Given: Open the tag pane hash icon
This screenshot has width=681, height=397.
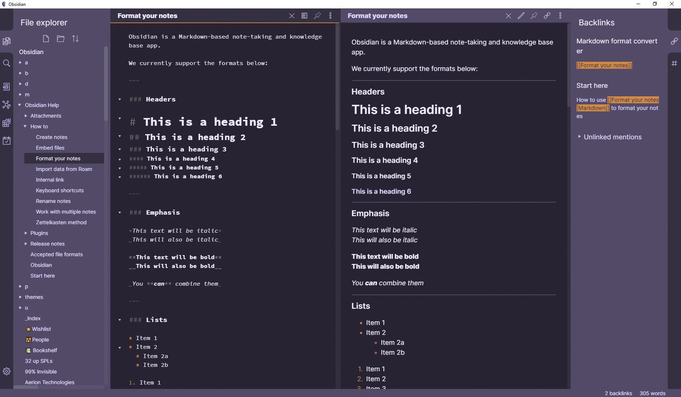Looking at the screenshot, I should tap(674, 63).
